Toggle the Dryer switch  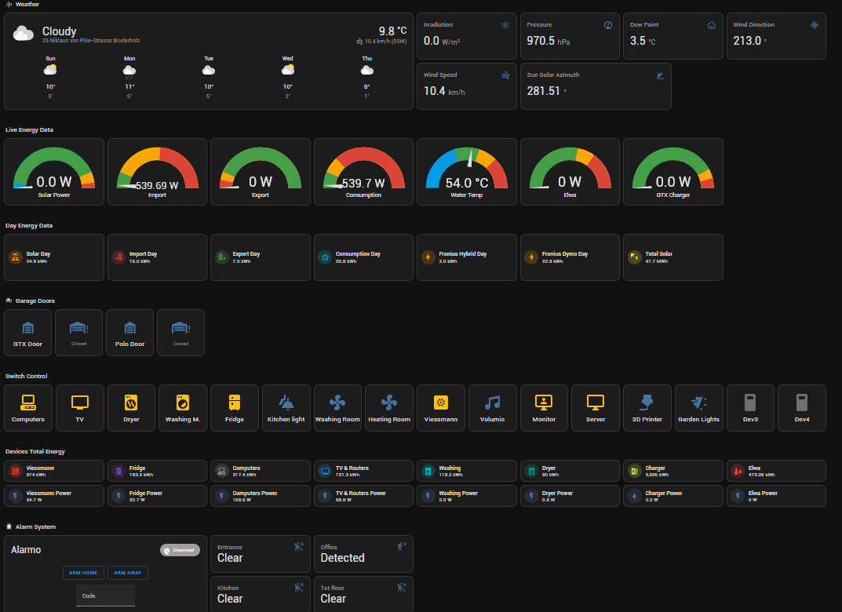(131, 407)
